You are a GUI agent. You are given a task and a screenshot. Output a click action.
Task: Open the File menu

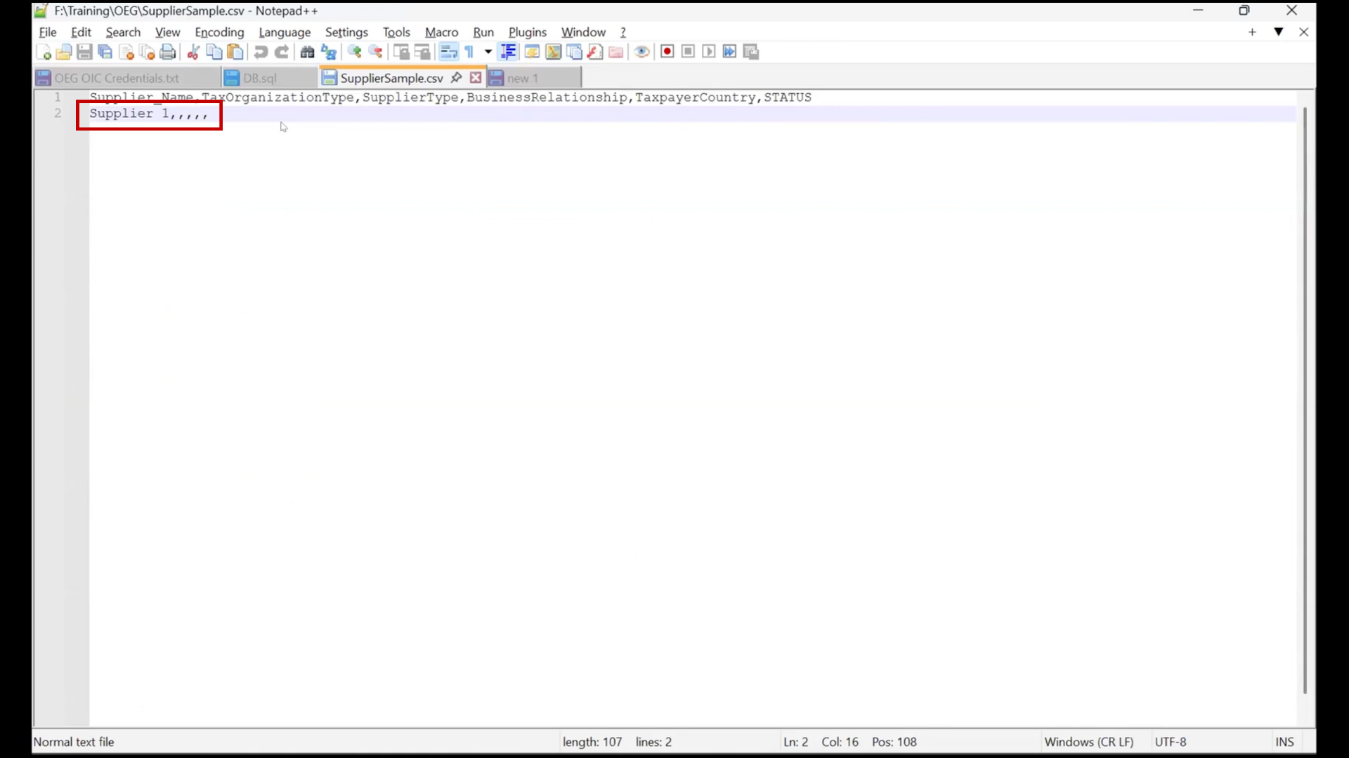(48, 32)
